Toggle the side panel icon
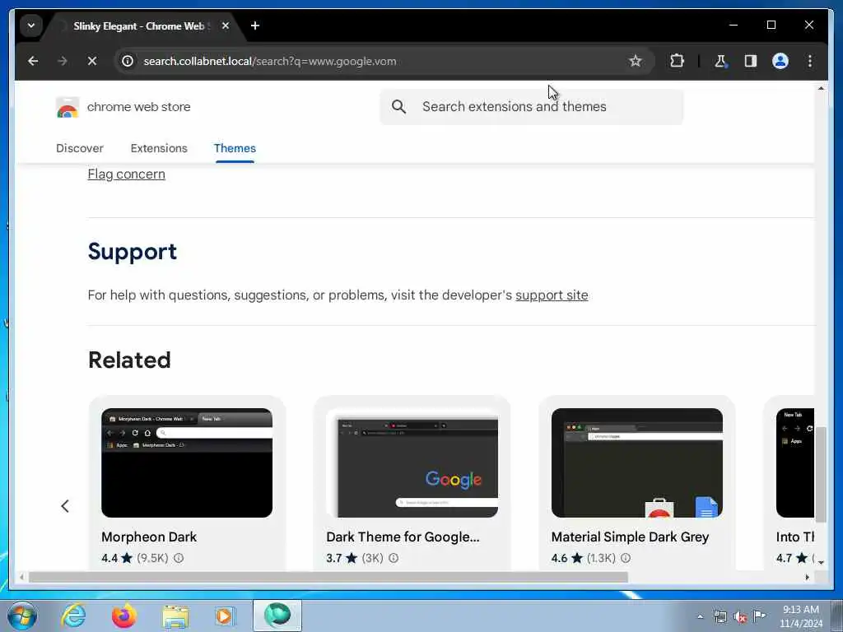843x632 pixels. pyautogui.click(x=751, y=61)
